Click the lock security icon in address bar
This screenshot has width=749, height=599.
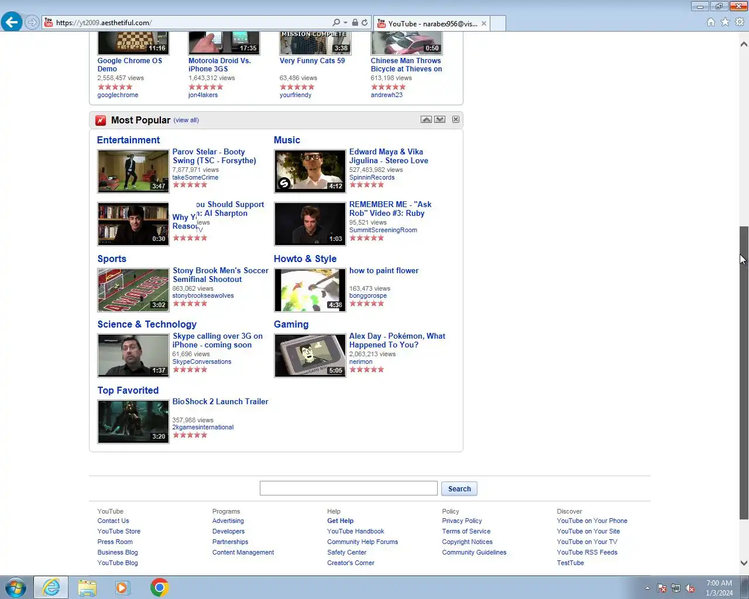(x=355, y=23)
